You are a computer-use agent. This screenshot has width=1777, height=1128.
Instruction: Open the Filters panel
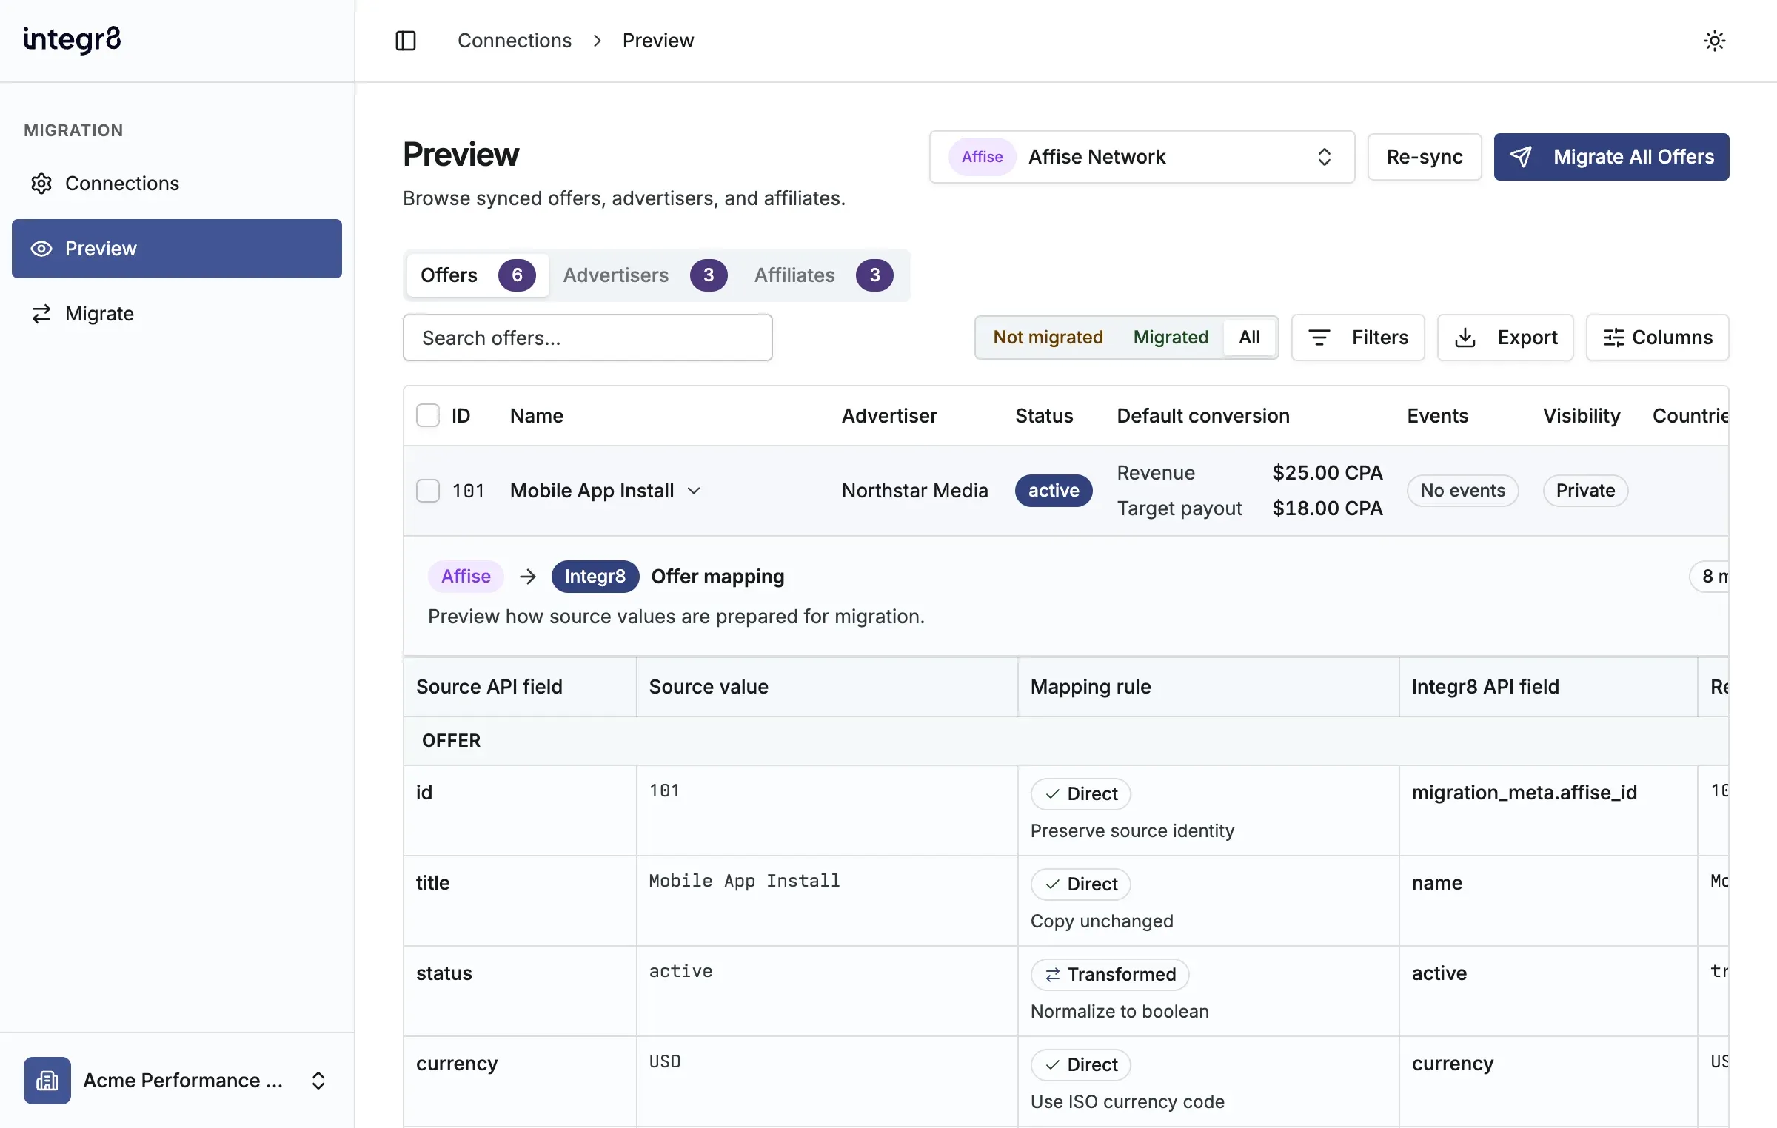point(1358,338)
